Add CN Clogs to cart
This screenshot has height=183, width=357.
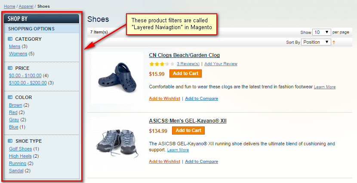tap(185, 73)
